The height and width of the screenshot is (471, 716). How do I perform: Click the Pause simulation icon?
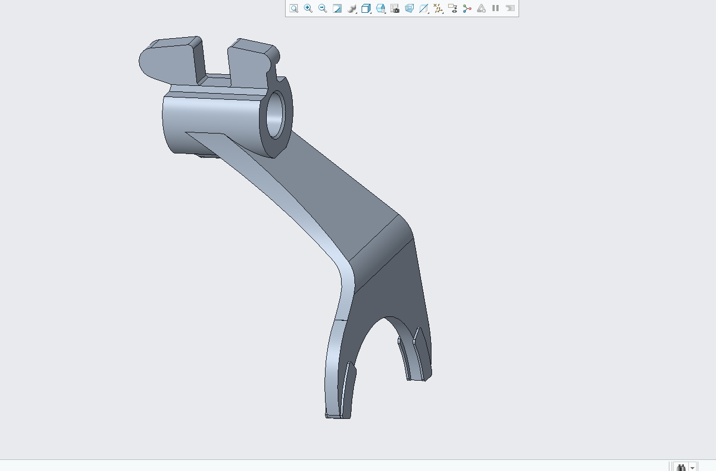click(x=496, y=8)
